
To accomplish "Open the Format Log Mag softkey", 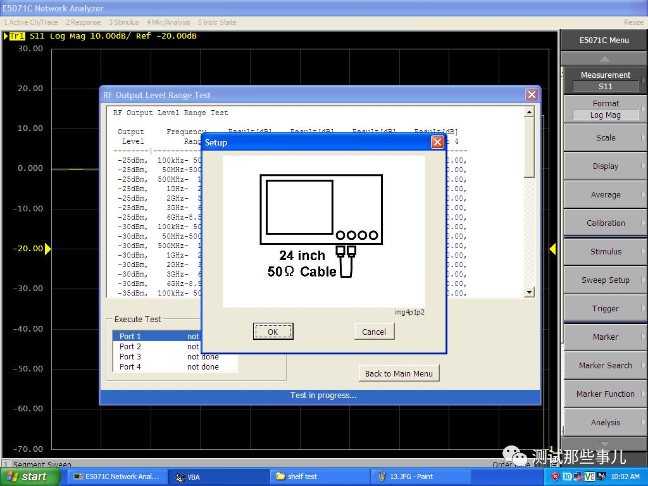I will [x=605, y=109].
